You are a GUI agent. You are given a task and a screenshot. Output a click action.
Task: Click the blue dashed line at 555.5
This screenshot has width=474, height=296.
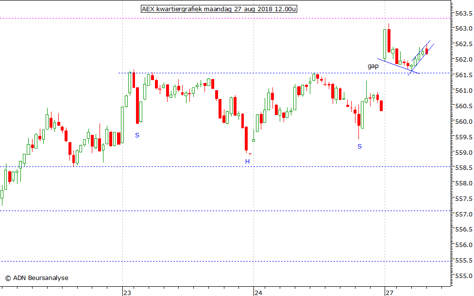click(x=225, y=261)
